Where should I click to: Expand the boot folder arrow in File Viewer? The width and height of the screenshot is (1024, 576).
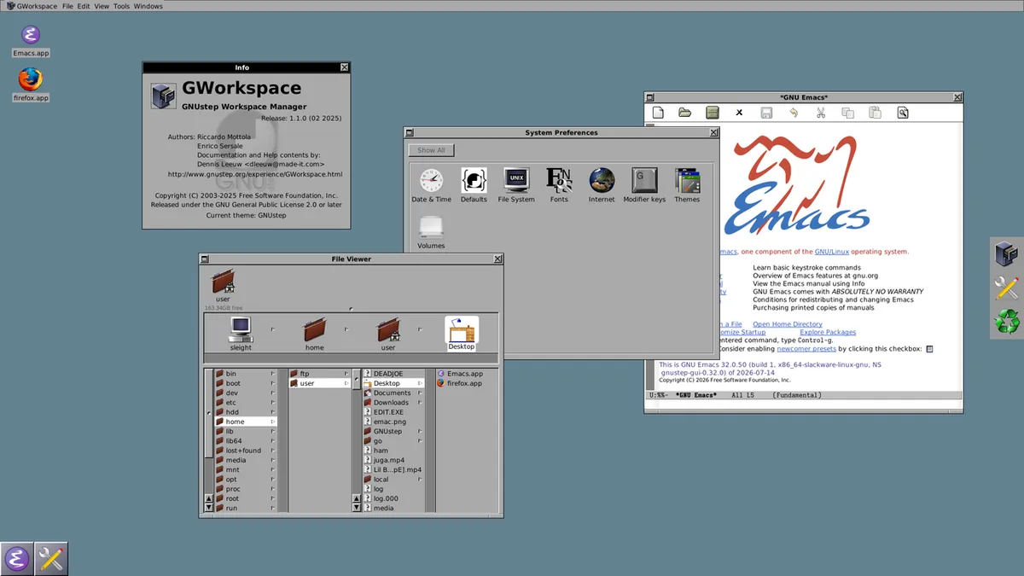tap(273, 383)
